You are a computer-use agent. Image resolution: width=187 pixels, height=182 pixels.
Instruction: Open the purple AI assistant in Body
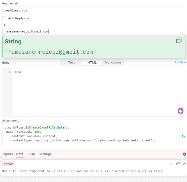(181, 111)
